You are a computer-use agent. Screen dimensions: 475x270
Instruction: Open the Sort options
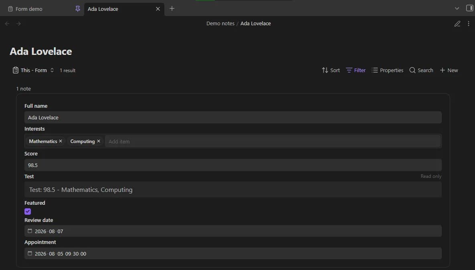tap(331, 70)
